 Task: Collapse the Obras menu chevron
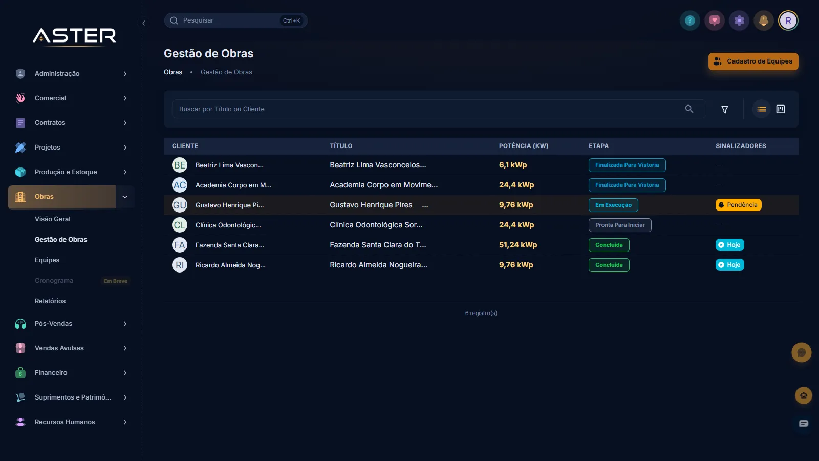coord(125,197)
